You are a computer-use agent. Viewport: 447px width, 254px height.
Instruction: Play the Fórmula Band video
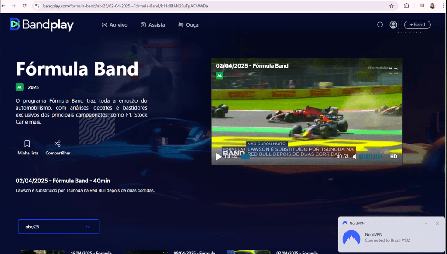(219, 157)
